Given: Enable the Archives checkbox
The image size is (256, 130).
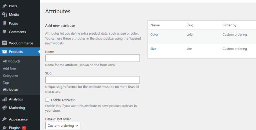Looking at the screenshot, I should point(47,100).
